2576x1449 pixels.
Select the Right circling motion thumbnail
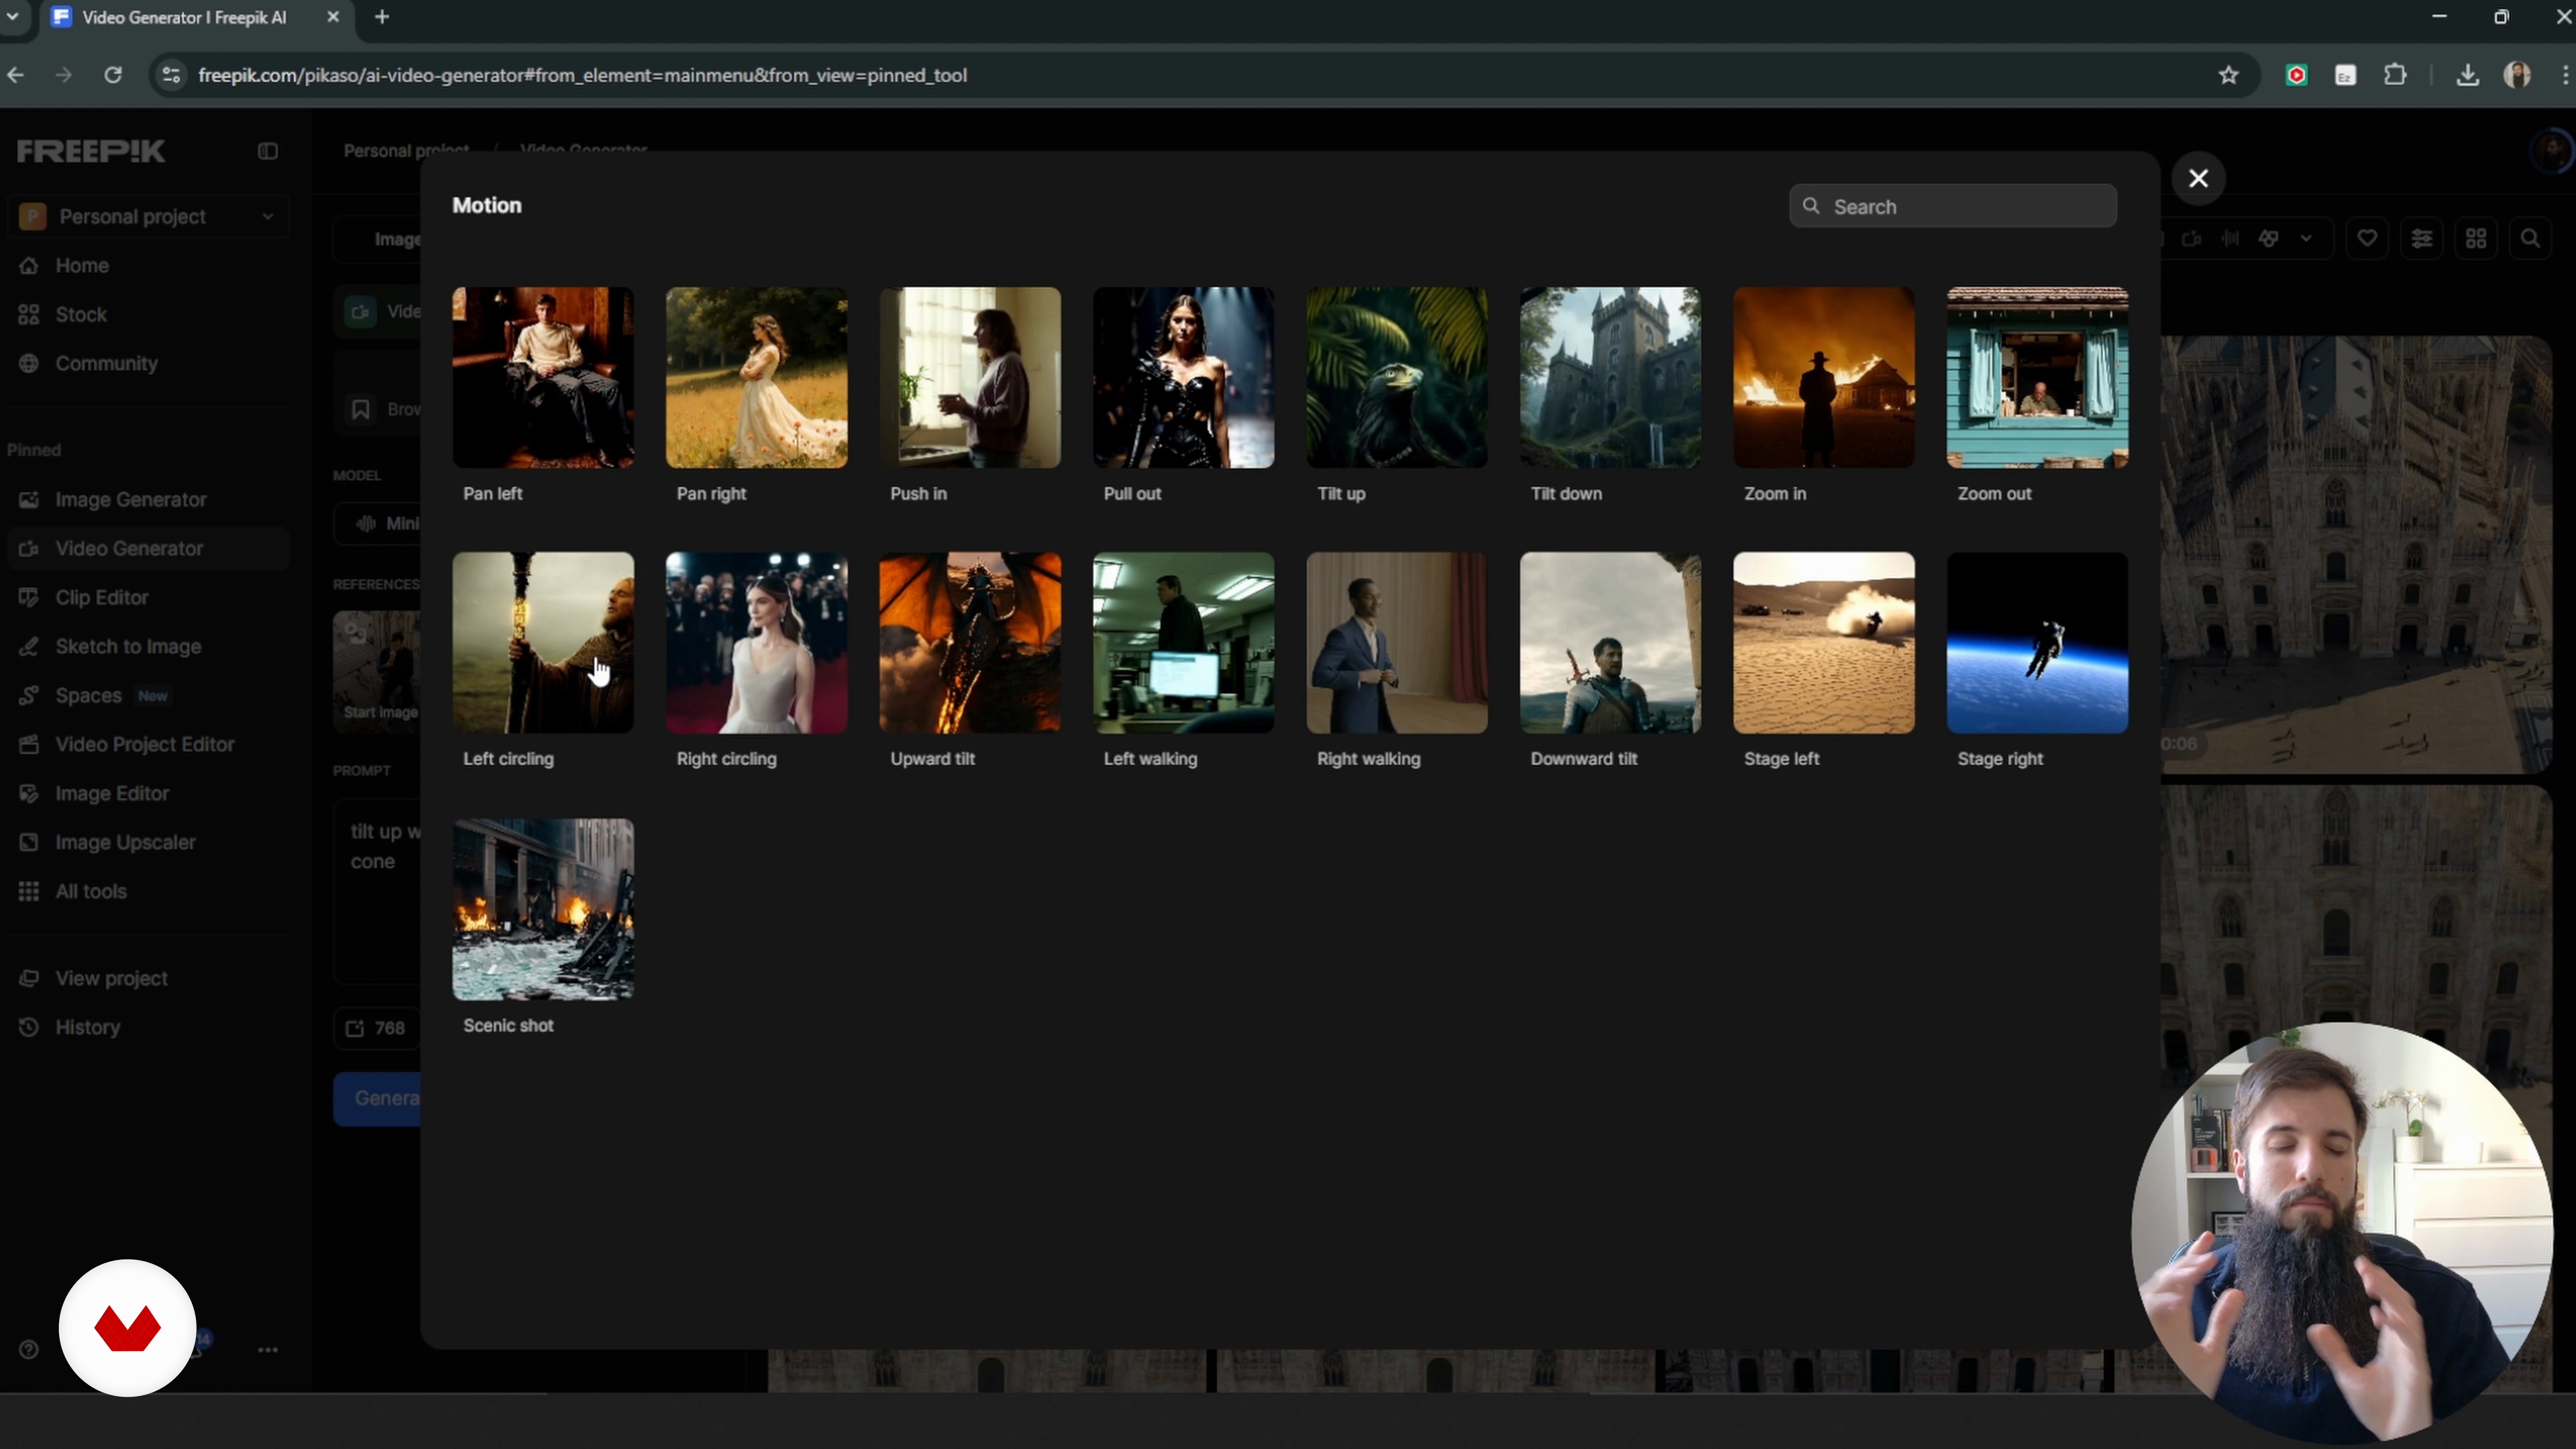click(x=757, y=643)
